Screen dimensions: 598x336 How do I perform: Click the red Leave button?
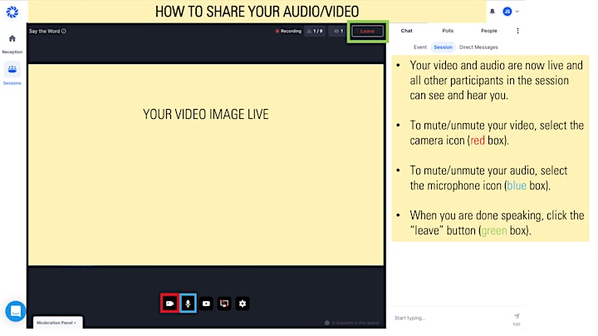click(x=368, y=32)
